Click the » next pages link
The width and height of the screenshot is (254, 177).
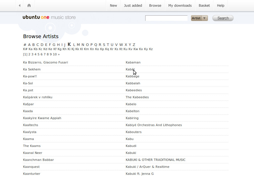(59, 55)
